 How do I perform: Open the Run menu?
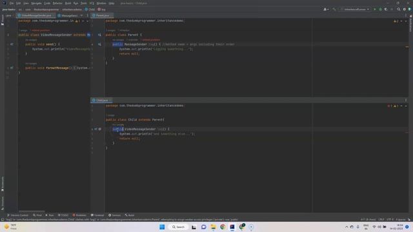[x=76, y=3]
